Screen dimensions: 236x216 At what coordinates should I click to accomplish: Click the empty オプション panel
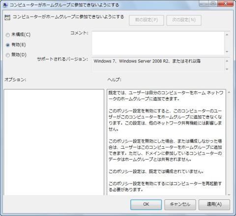(54, 142)
